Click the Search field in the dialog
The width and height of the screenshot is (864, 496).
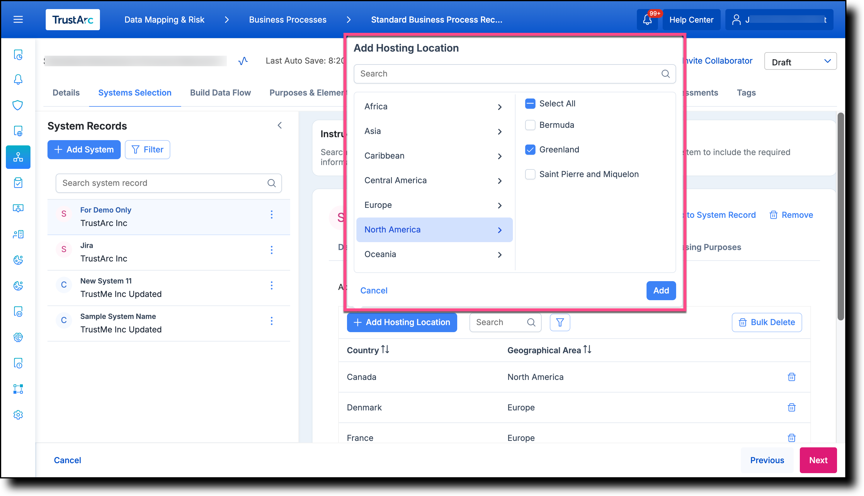tap(494, 74)
